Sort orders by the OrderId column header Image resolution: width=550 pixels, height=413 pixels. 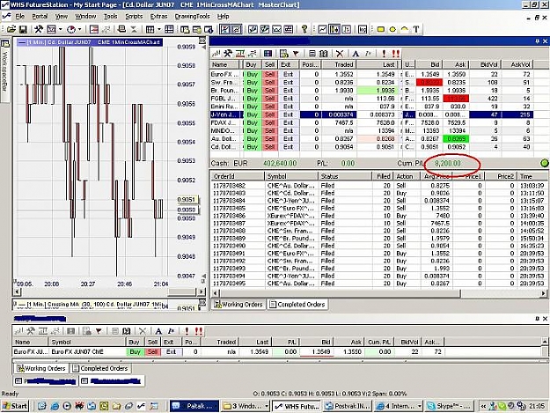click(x=237, y=176)
